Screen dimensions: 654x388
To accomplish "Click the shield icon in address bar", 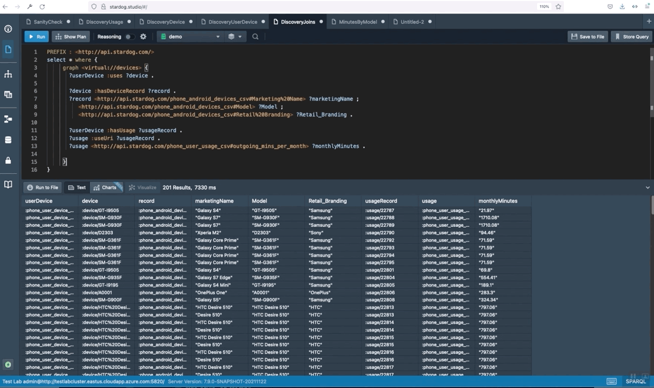I will click(94, 6).
